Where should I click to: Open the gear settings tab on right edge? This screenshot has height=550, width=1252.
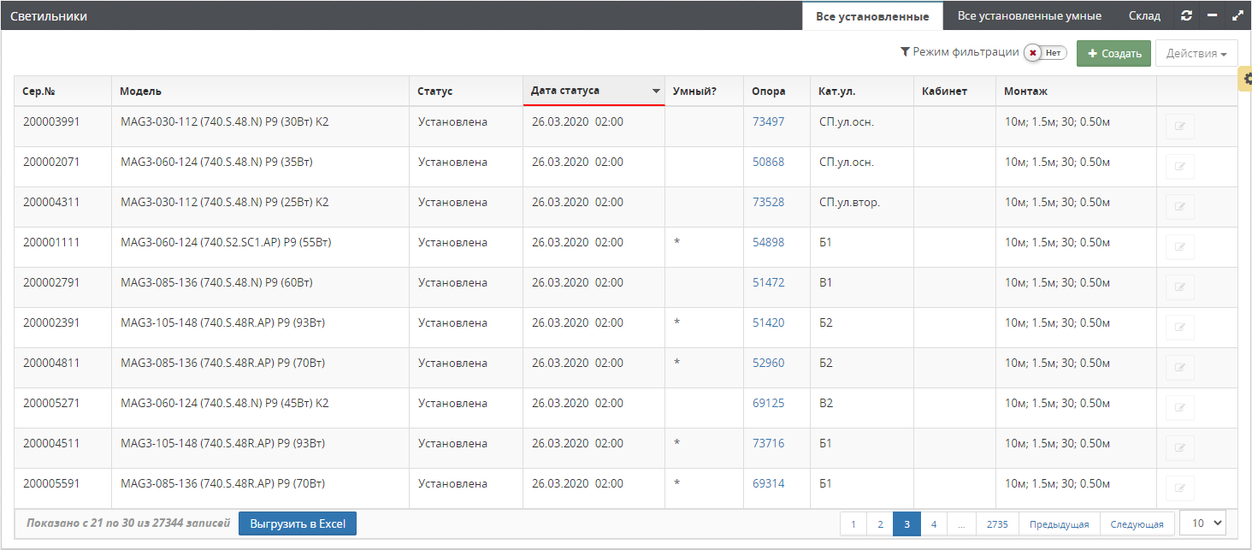pyautogui.click(x=1246, y=79)
